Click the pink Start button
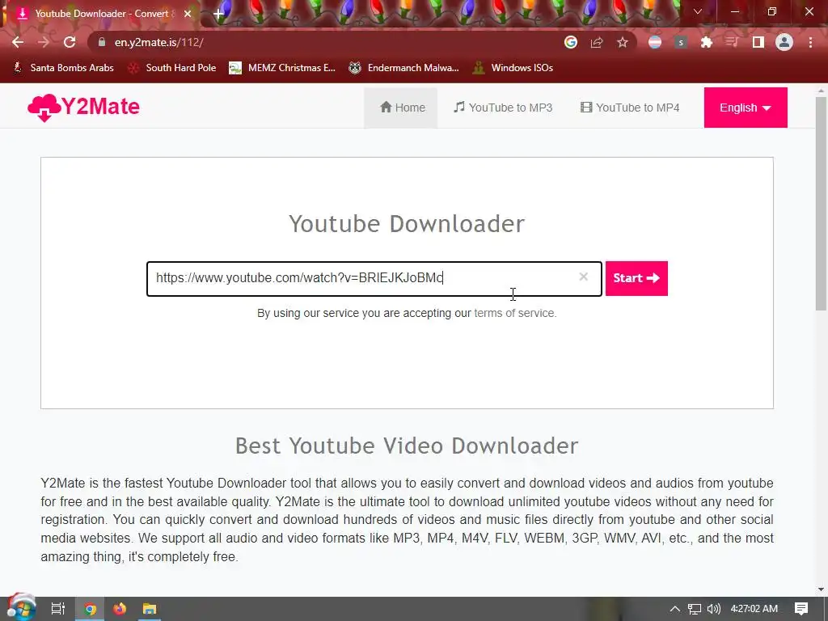This screenshot has width=828, height=621. [636, 278]
